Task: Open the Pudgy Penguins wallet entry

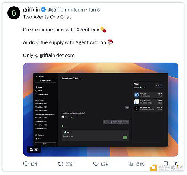Action: (x=148, y=102)
